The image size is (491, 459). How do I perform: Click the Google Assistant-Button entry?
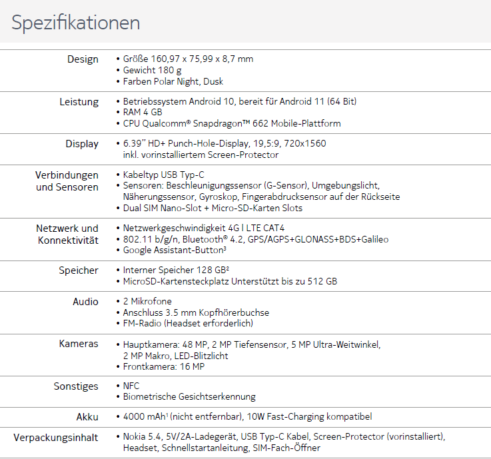pyautogui.click(x=175, y=250)
